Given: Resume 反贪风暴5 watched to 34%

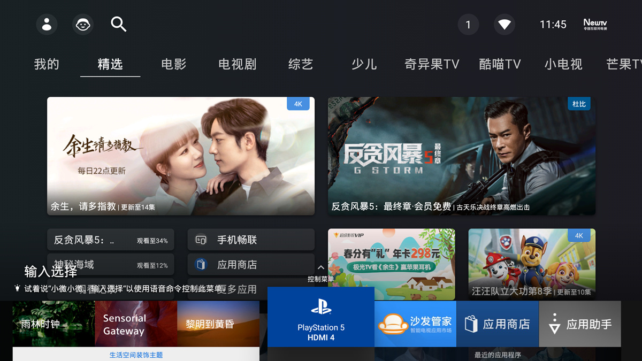Looking at the screenshot, I should [x=111, y=240].
